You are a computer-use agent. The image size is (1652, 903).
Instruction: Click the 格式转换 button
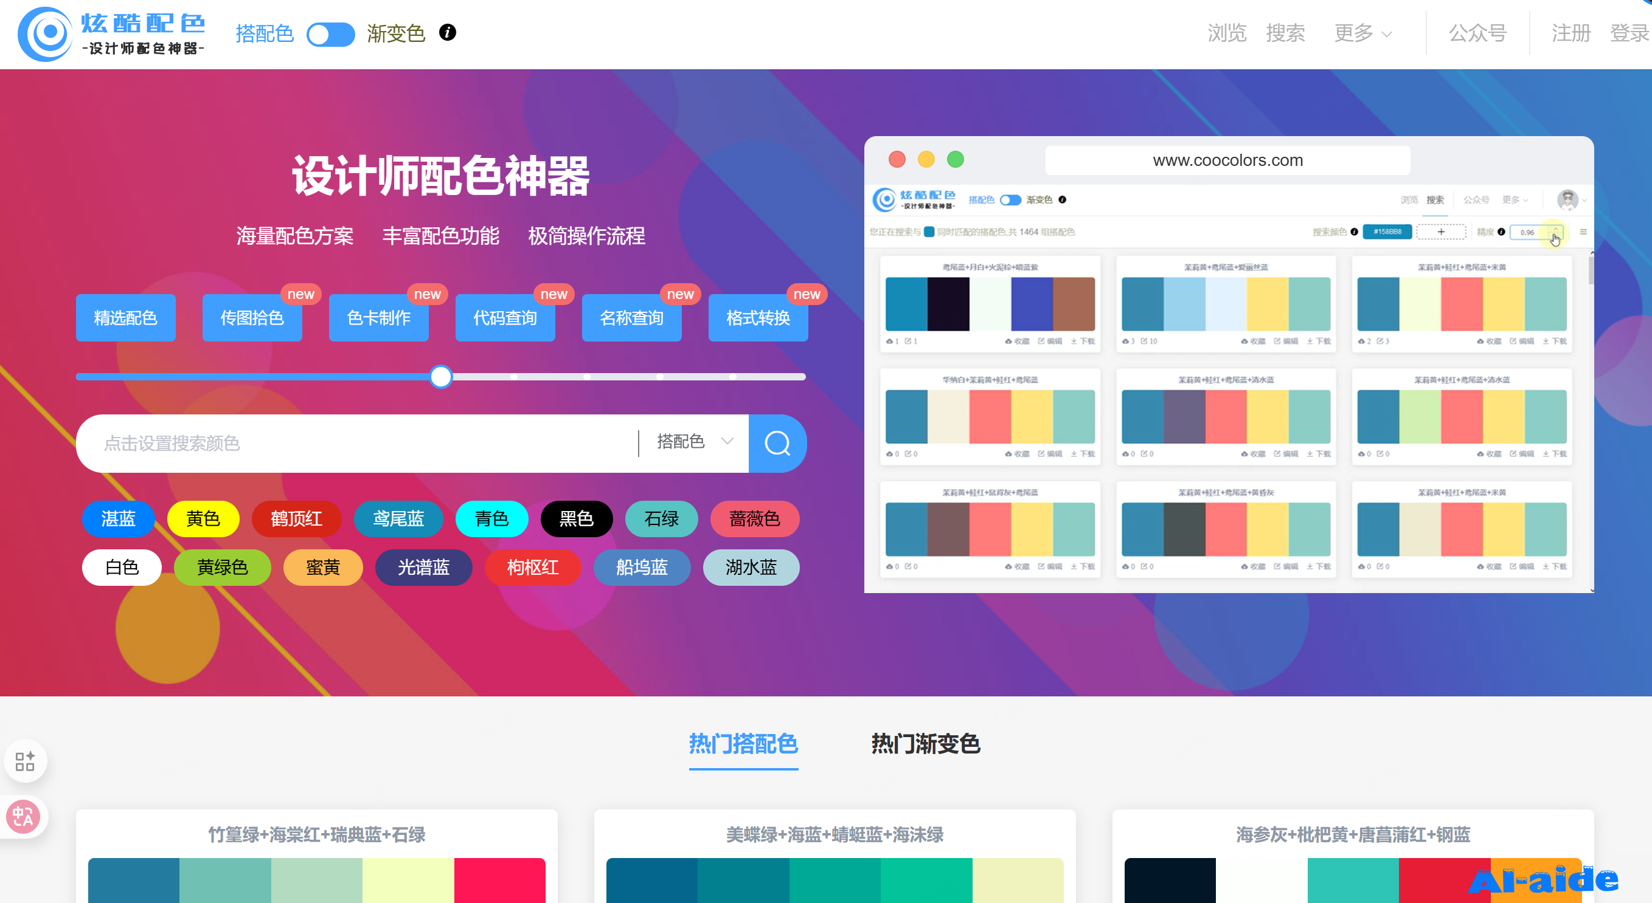pyautogui.click(x=758, y=317)
